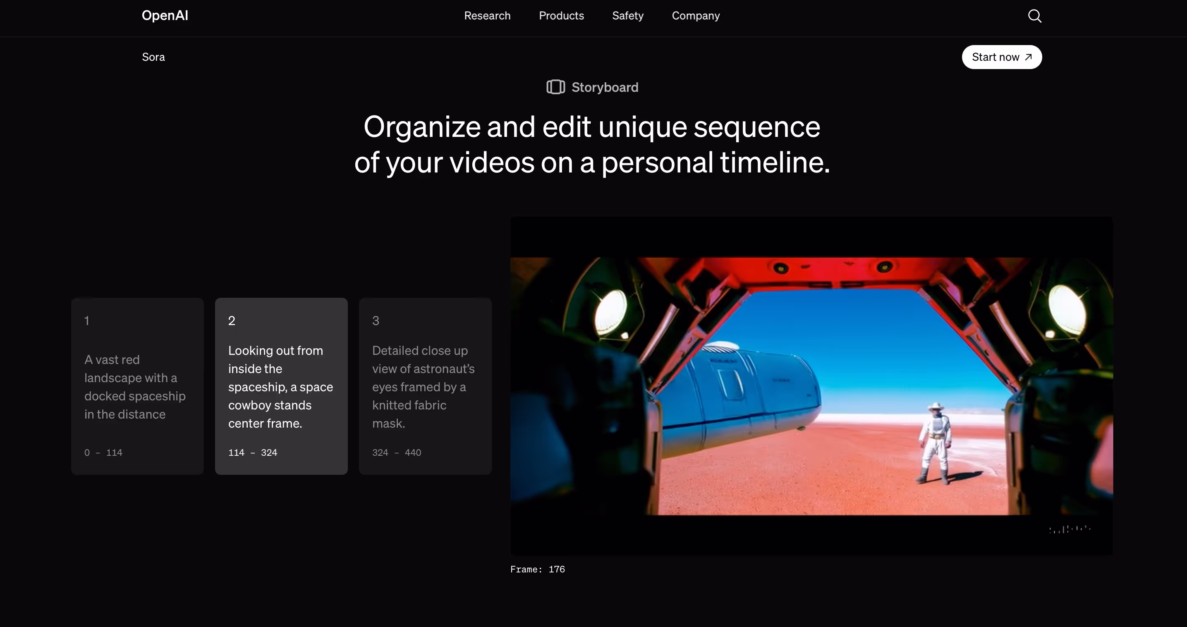1187x627 pixels.
Task: Click the audio waveform watermark in video
Action: click(1070, 529)
